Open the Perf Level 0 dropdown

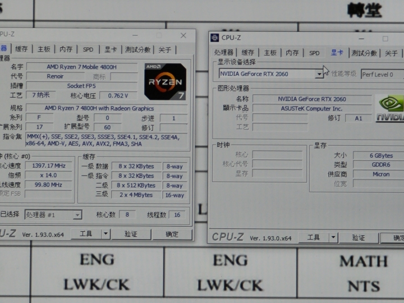[x=382, y=75]
